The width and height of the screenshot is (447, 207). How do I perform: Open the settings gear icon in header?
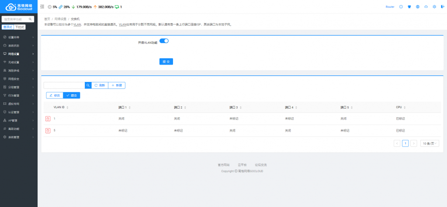(x=434, y=7)
